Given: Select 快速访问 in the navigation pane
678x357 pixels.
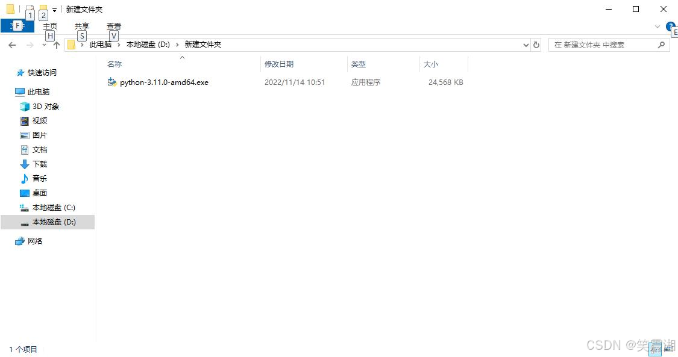Looking at the screenshot, I should 42,72.
